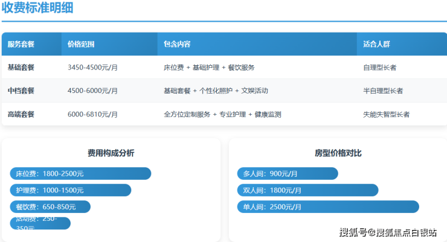Click the 房型价格对比 card title
This screenshot has width=447, height=242.
point(338,153)
